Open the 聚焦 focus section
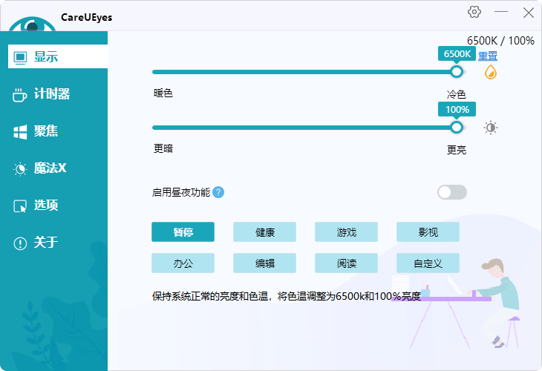 (46, 131)
